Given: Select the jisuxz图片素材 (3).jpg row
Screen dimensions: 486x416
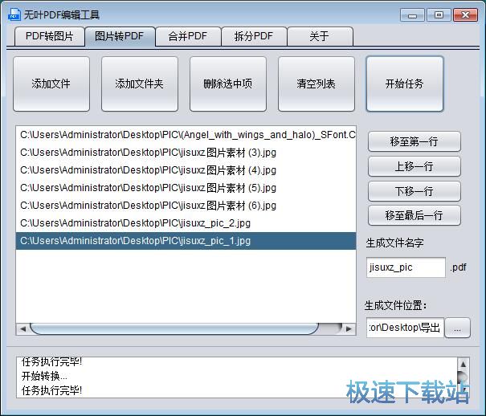Looking at the screenshot, I should tap(186, 153).
